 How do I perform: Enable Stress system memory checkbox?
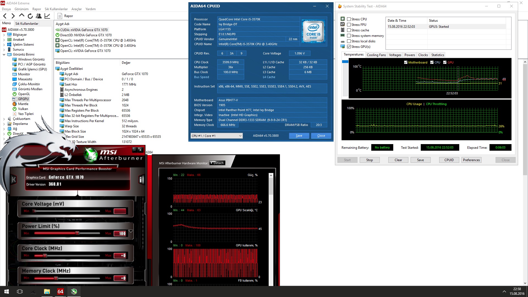(349, 36)
